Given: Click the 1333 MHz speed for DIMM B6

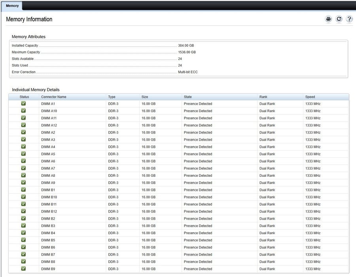Looking at the screenshot, I should click(313, 247).
